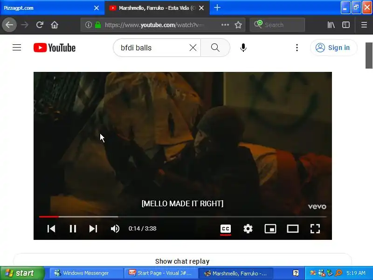The height and width of the screenshot is (280, 373).
Task: Pause the playing video
Action: (x=73, y=229)
